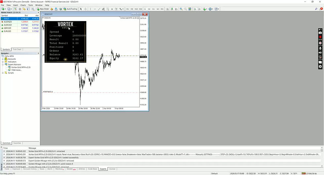Screen dimensions: 324x175
Task: Select line chart display icon
Action: pos(176,9)
